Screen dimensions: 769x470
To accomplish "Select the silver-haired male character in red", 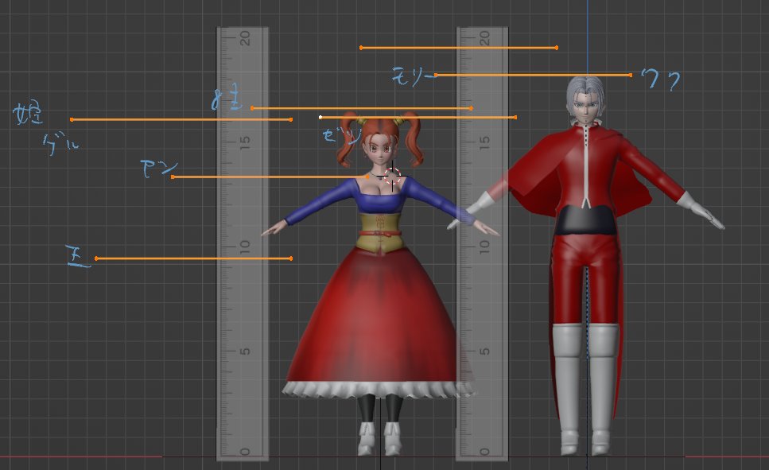I will (587, 265).
